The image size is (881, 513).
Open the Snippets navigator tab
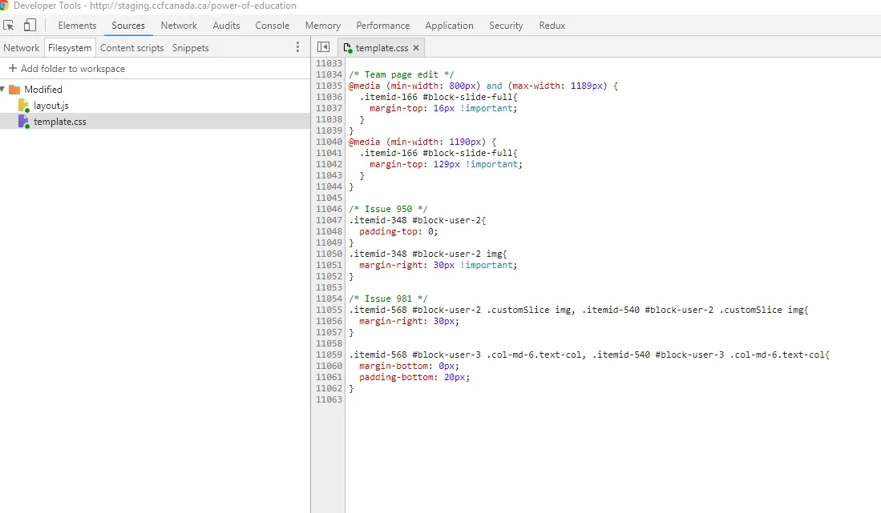point(190,48)
